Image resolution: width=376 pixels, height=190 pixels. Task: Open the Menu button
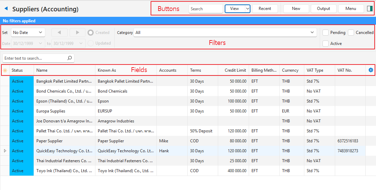(x=351, y=9)
